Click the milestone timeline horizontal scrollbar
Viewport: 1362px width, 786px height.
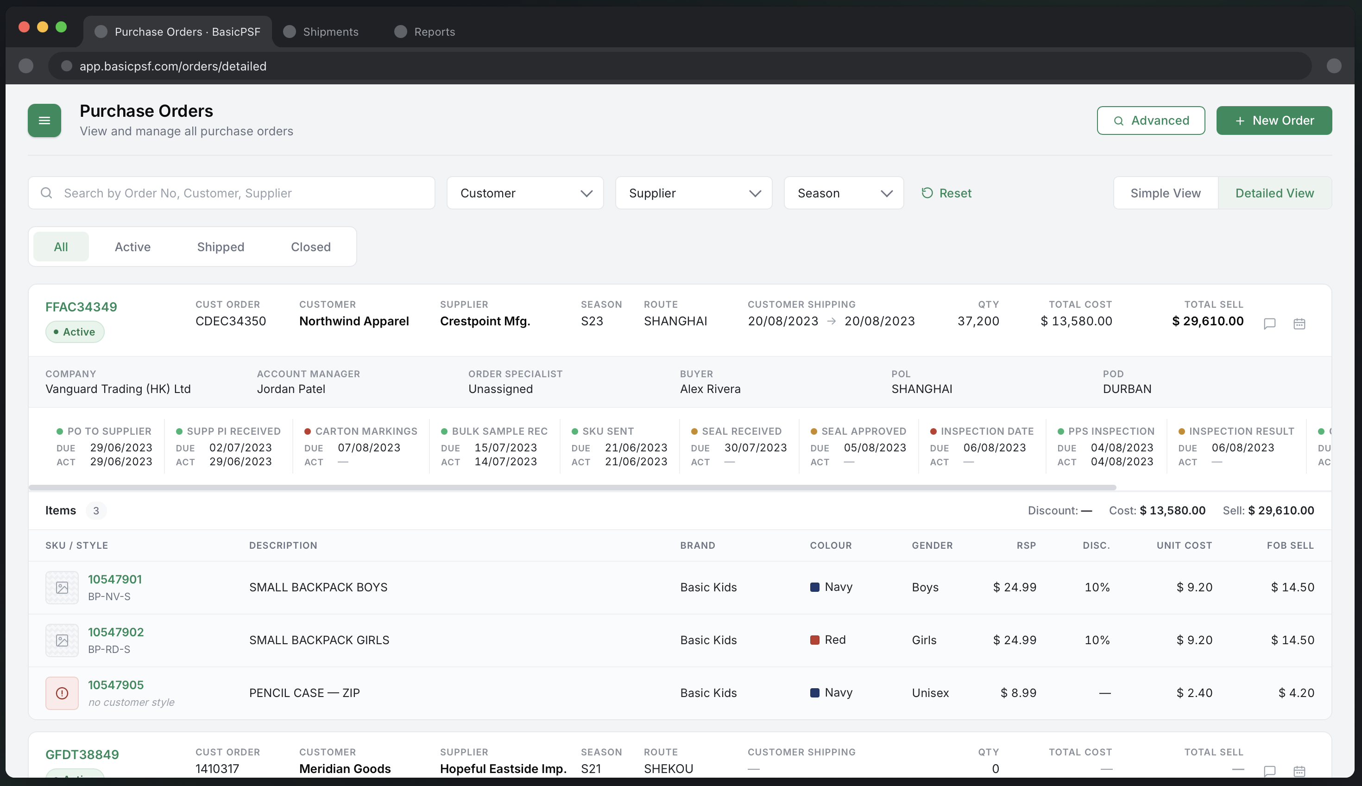tap(573, 488)
